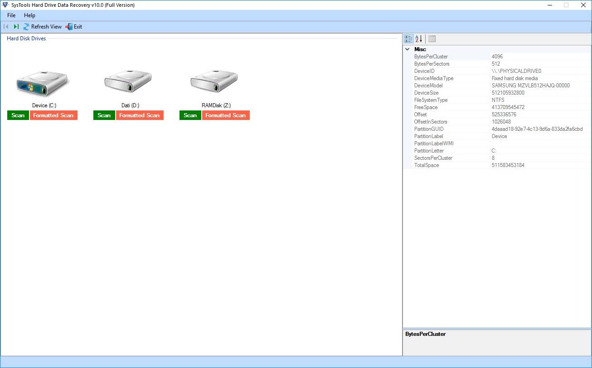Start Scan on RAMDisk (Z:)
Image resolution: width=592 pixels, height=368 pixels.
coord(190,115)
